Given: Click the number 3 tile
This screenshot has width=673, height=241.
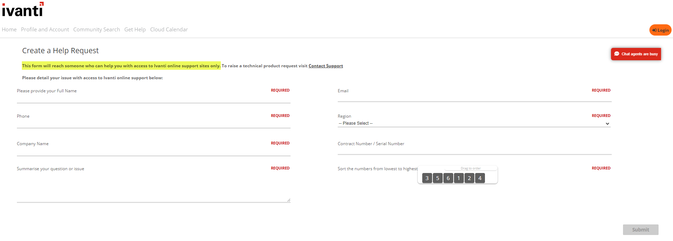Looking at the screenshot, I should [427, 178].
